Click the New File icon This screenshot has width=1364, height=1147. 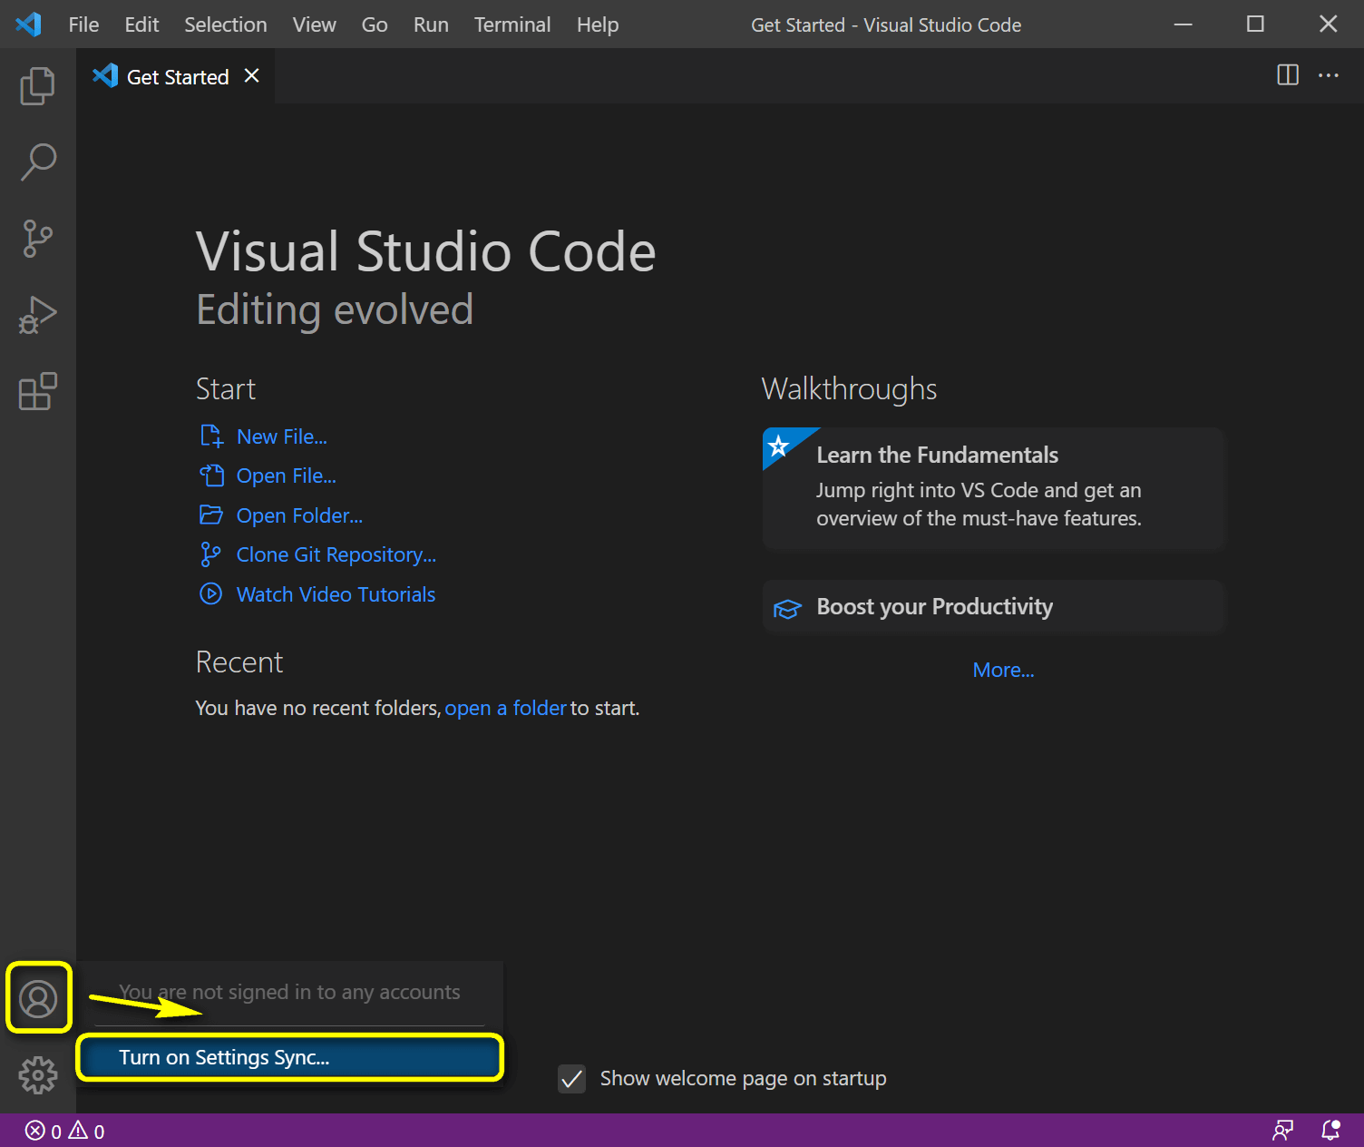[211, 436]
